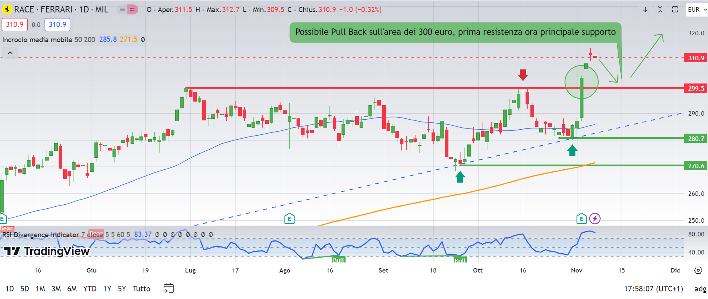708x299 pixels.
Task: Click the maximize pane square icon
Action: tap(675, 9)
